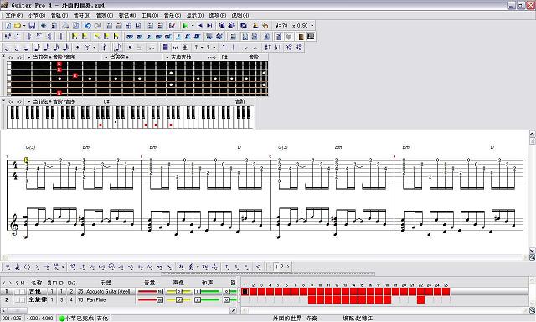The width and height of the screenshot is (536, 322).
Task: Insert a rest using the rest icon
Action: tap(105, 48)
